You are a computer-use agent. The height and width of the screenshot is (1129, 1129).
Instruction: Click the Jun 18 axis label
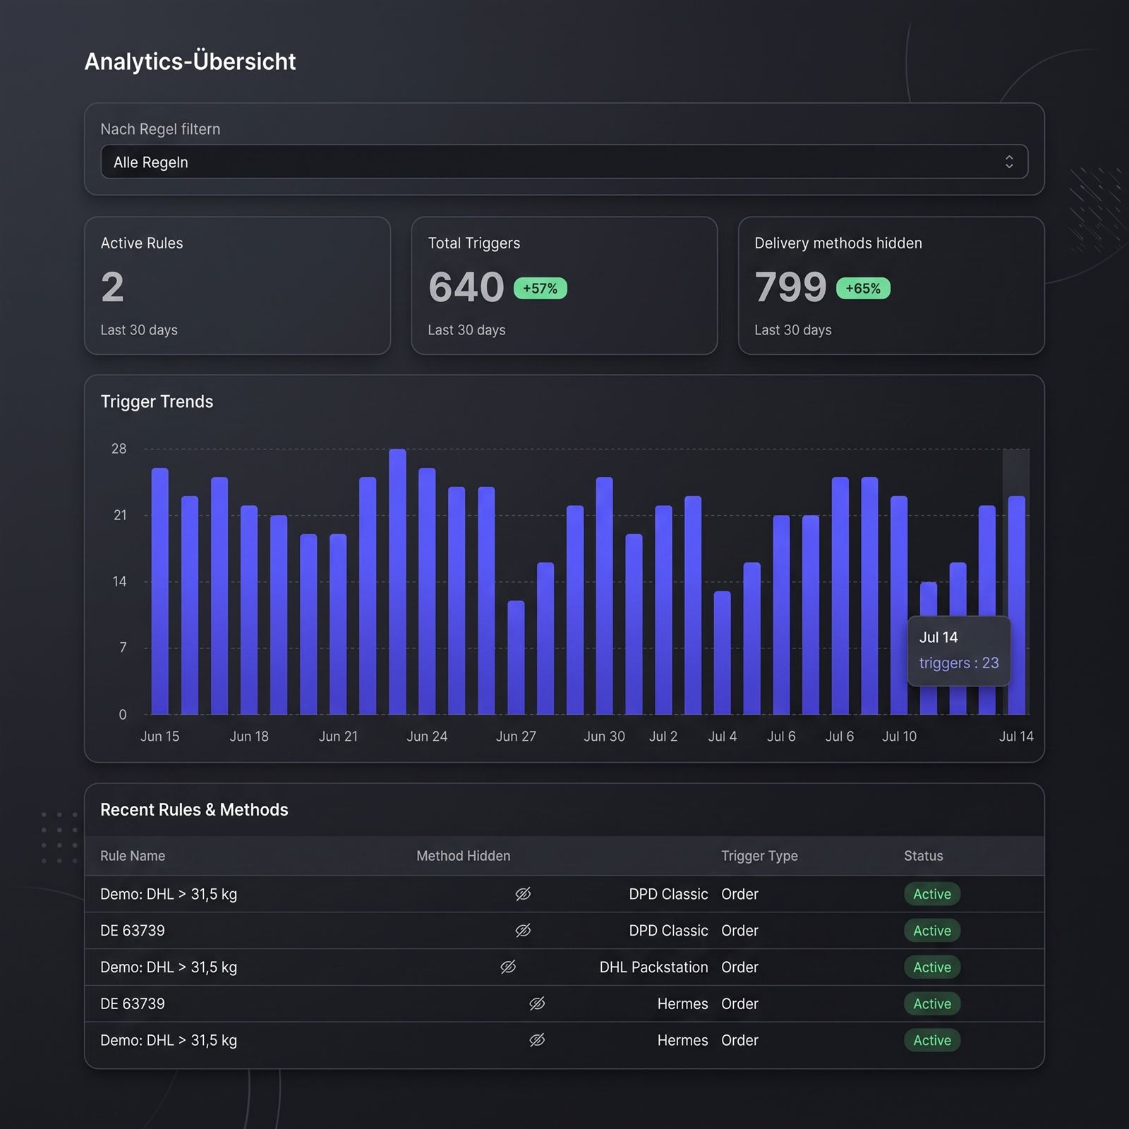[249, 736]
